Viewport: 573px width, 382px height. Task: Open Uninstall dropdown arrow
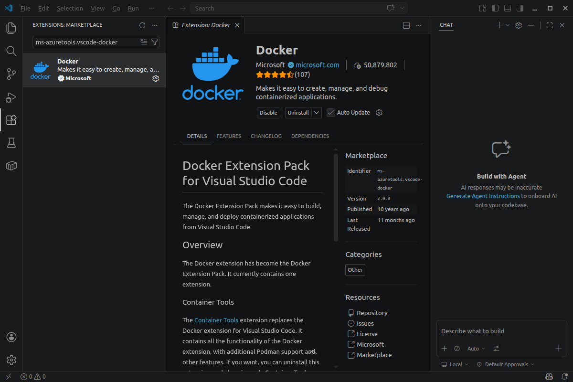pyautogui.click(x=317, y=113)
